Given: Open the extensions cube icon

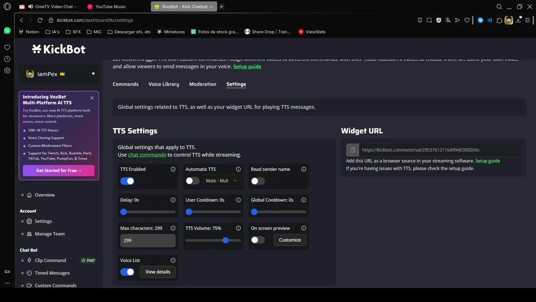Looking at the screenshot, I should coord(499,20).
